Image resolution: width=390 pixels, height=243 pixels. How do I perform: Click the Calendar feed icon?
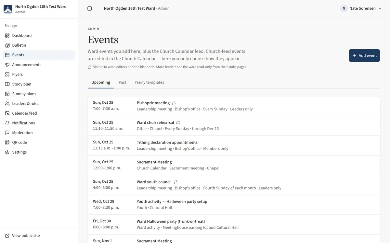(x=7, y=113)
